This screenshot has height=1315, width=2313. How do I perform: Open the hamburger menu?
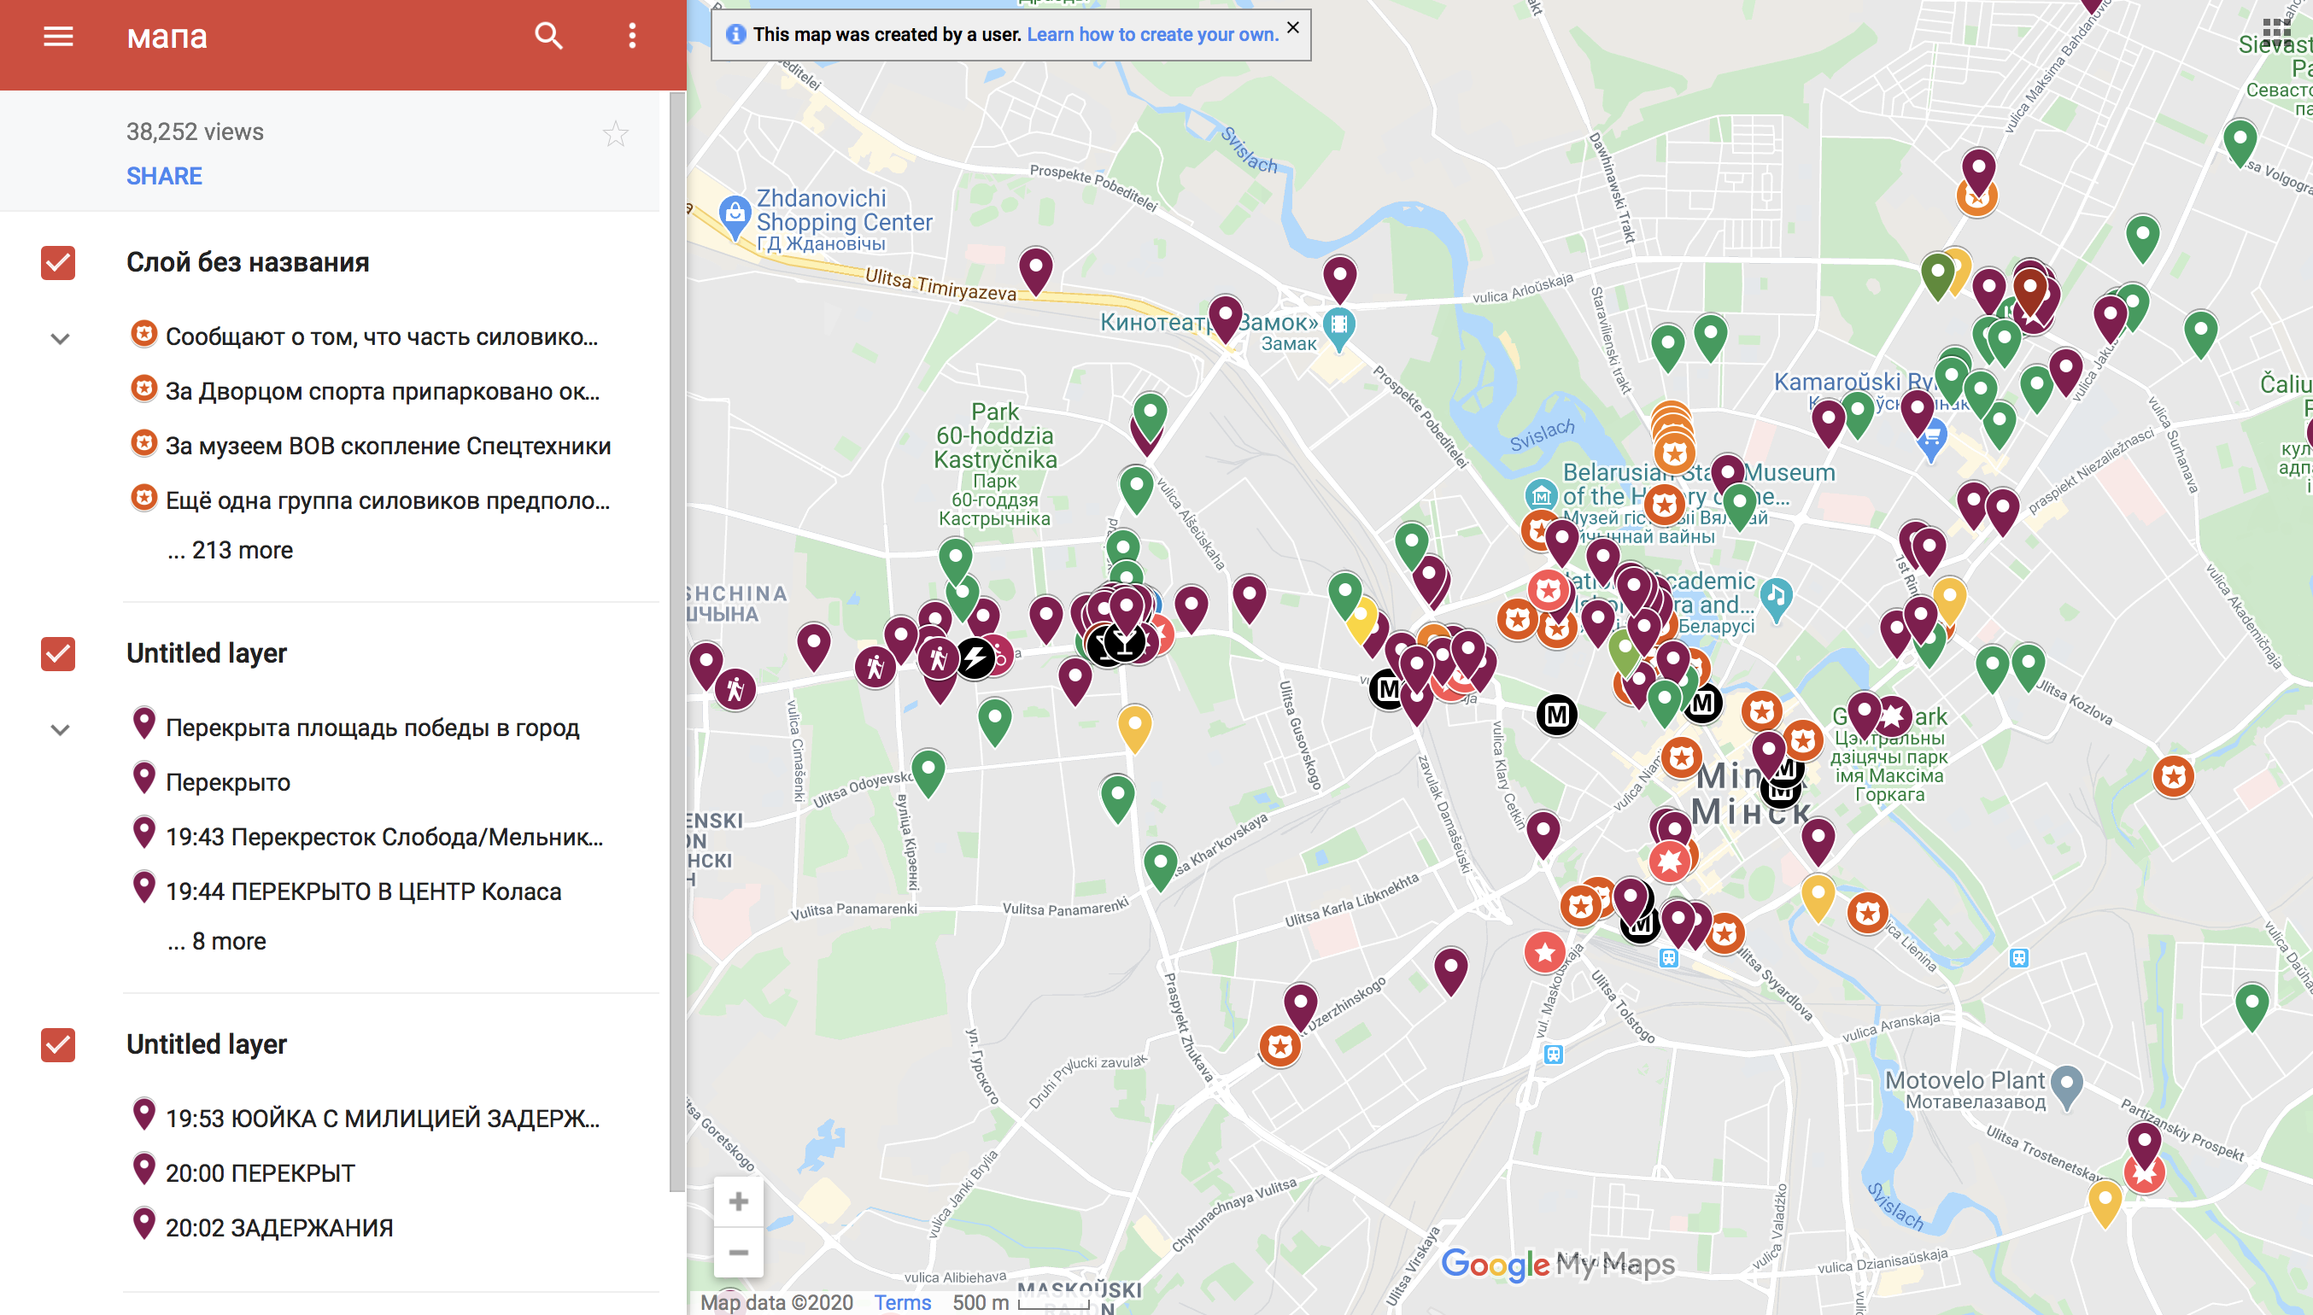point(59,36)
